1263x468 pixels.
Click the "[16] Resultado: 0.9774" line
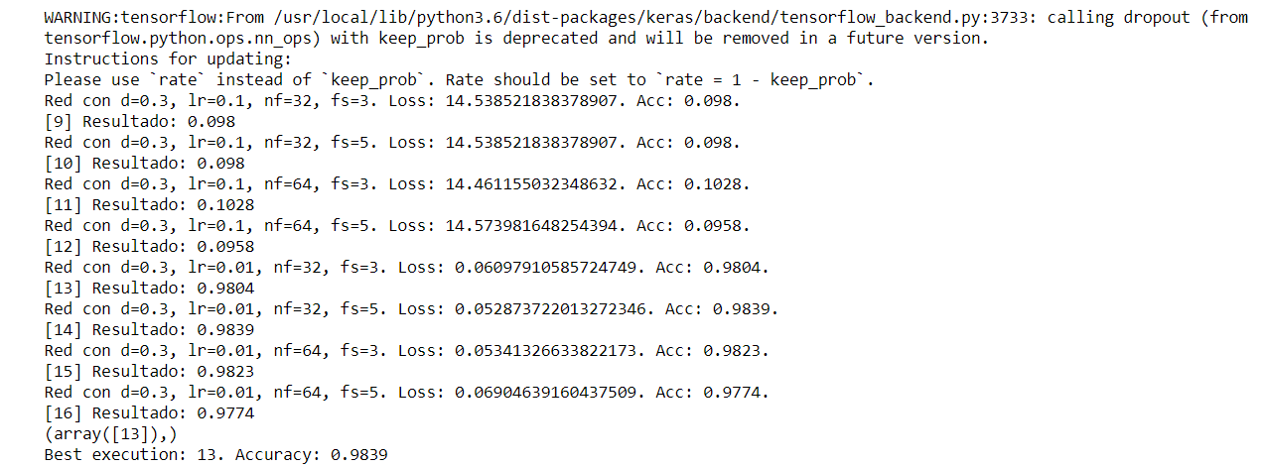(149, 412)
